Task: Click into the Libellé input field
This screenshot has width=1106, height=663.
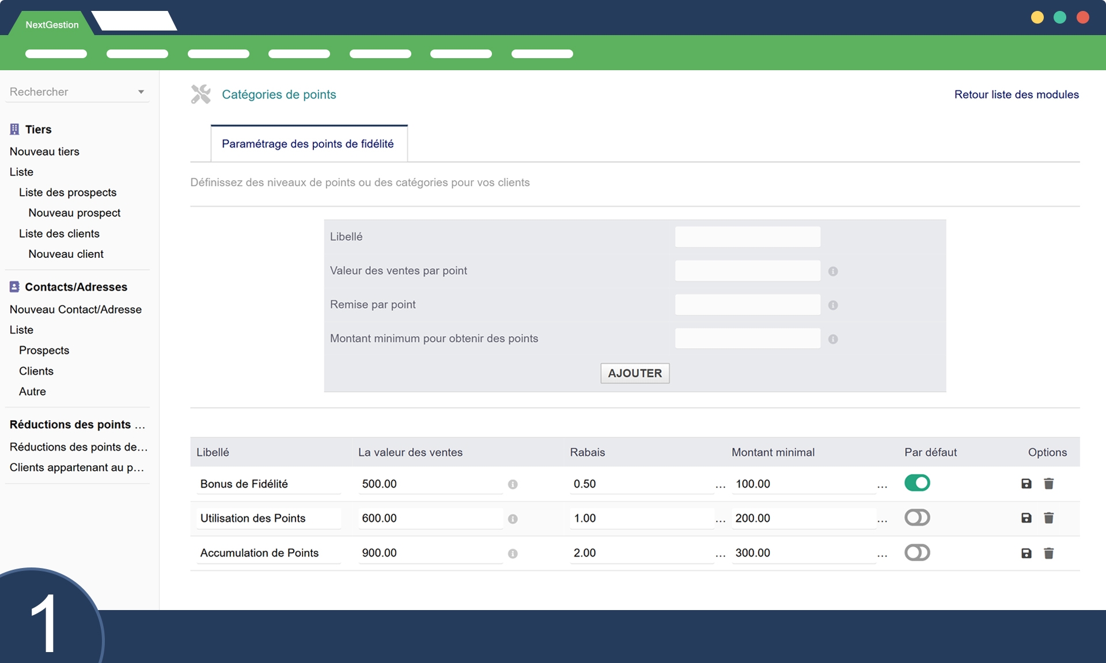Action: 747,237
